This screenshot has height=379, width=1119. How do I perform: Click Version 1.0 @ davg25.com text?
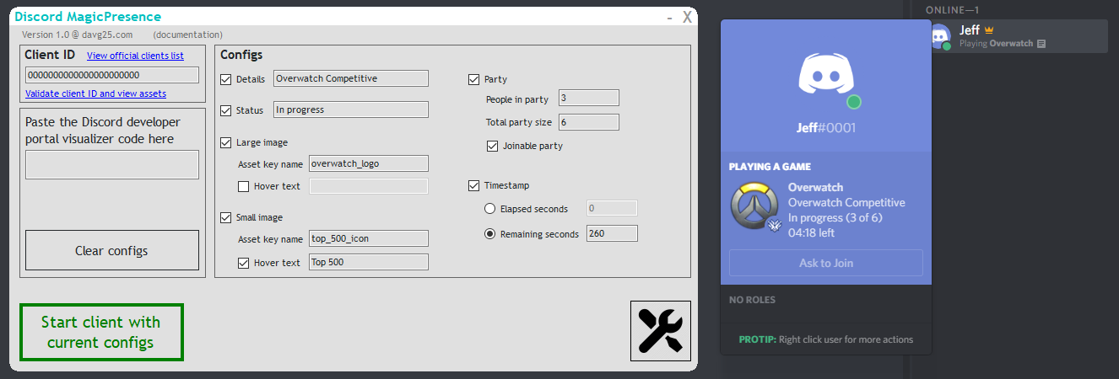(77, 35)
